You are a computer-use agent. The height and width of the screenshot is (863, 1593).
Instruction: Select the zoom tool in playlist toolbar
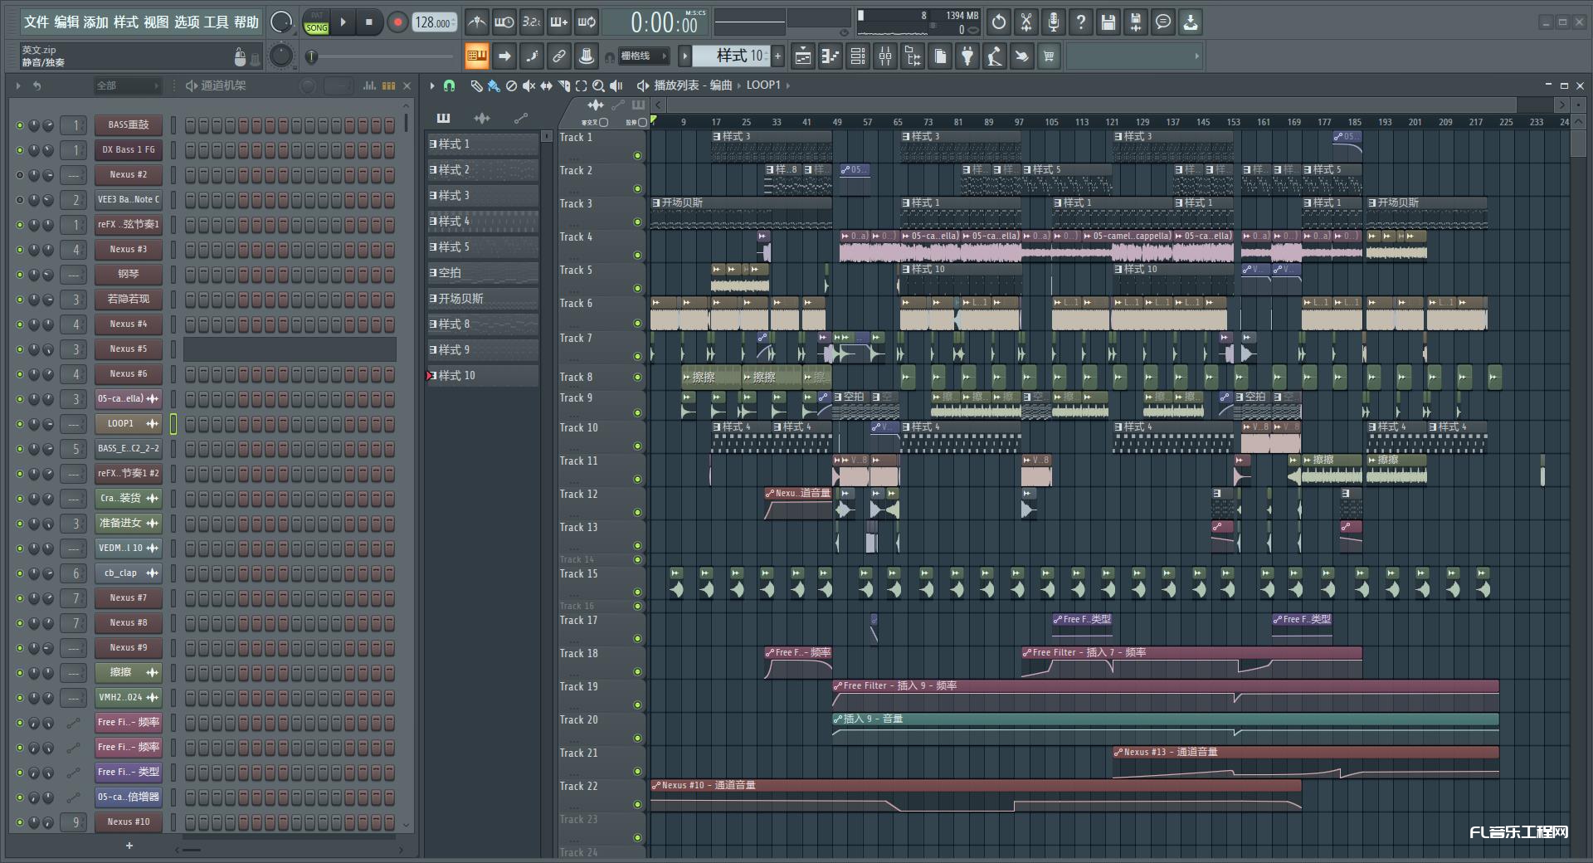(x=598, y=85)
